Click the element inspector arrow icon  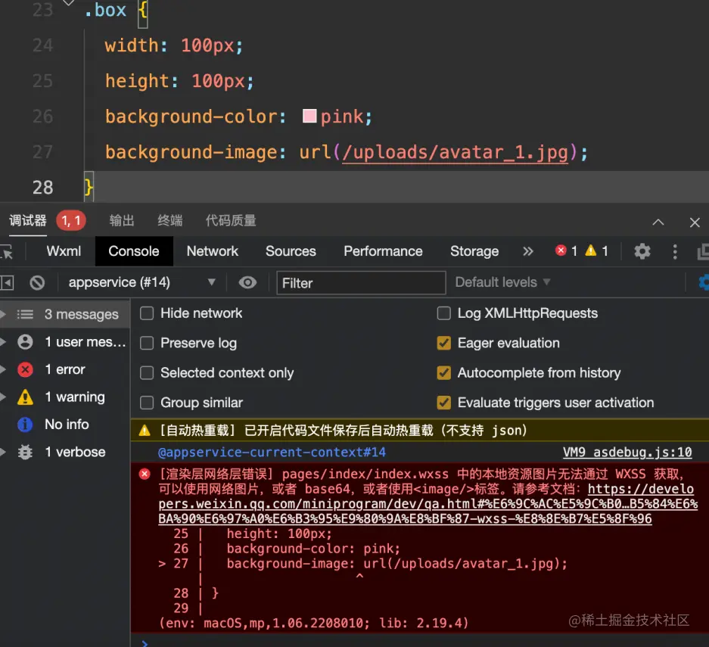(x=6, y=251)
